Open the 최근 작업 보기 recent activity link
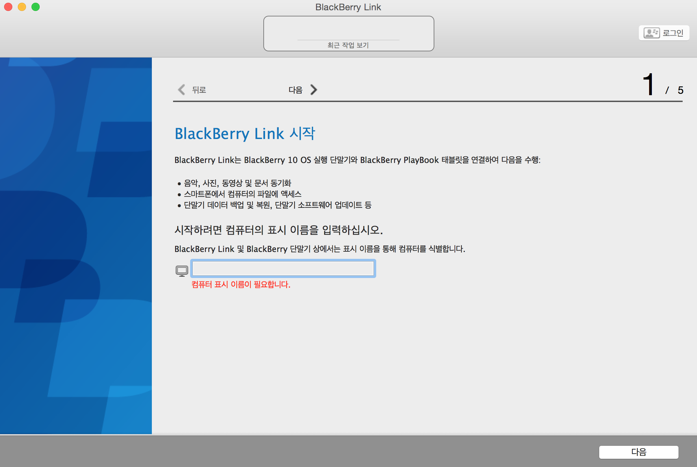697x467 pixels. 348,45
